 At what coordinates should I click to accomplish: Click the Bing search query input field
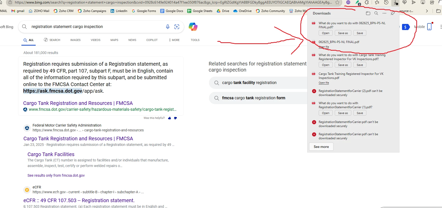coord(97,27)
